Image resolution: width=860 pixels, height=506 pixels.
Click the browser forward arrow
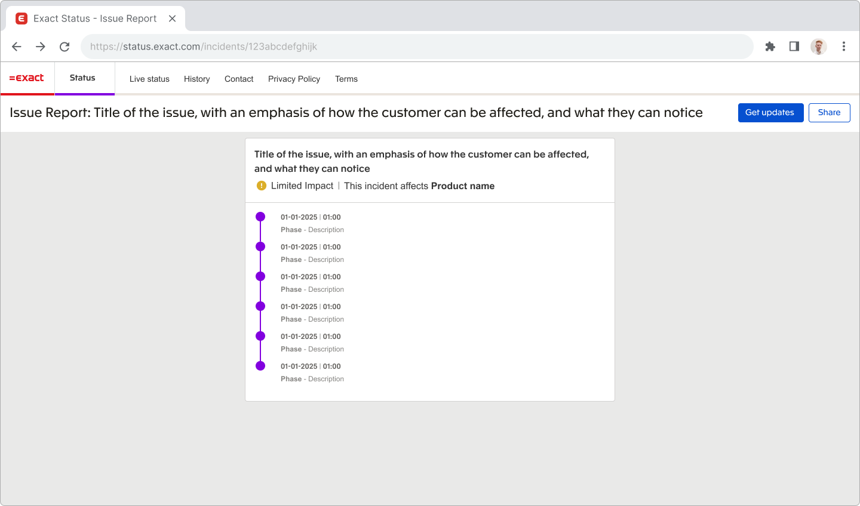[41, 47]
